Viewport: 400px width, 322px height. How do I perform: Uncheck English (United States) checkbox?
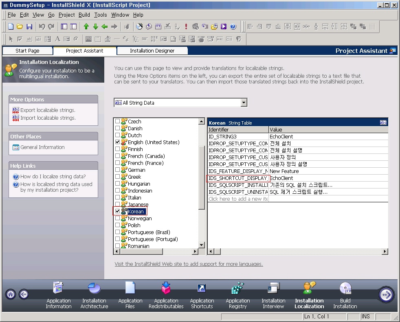[x=118, y=142]
